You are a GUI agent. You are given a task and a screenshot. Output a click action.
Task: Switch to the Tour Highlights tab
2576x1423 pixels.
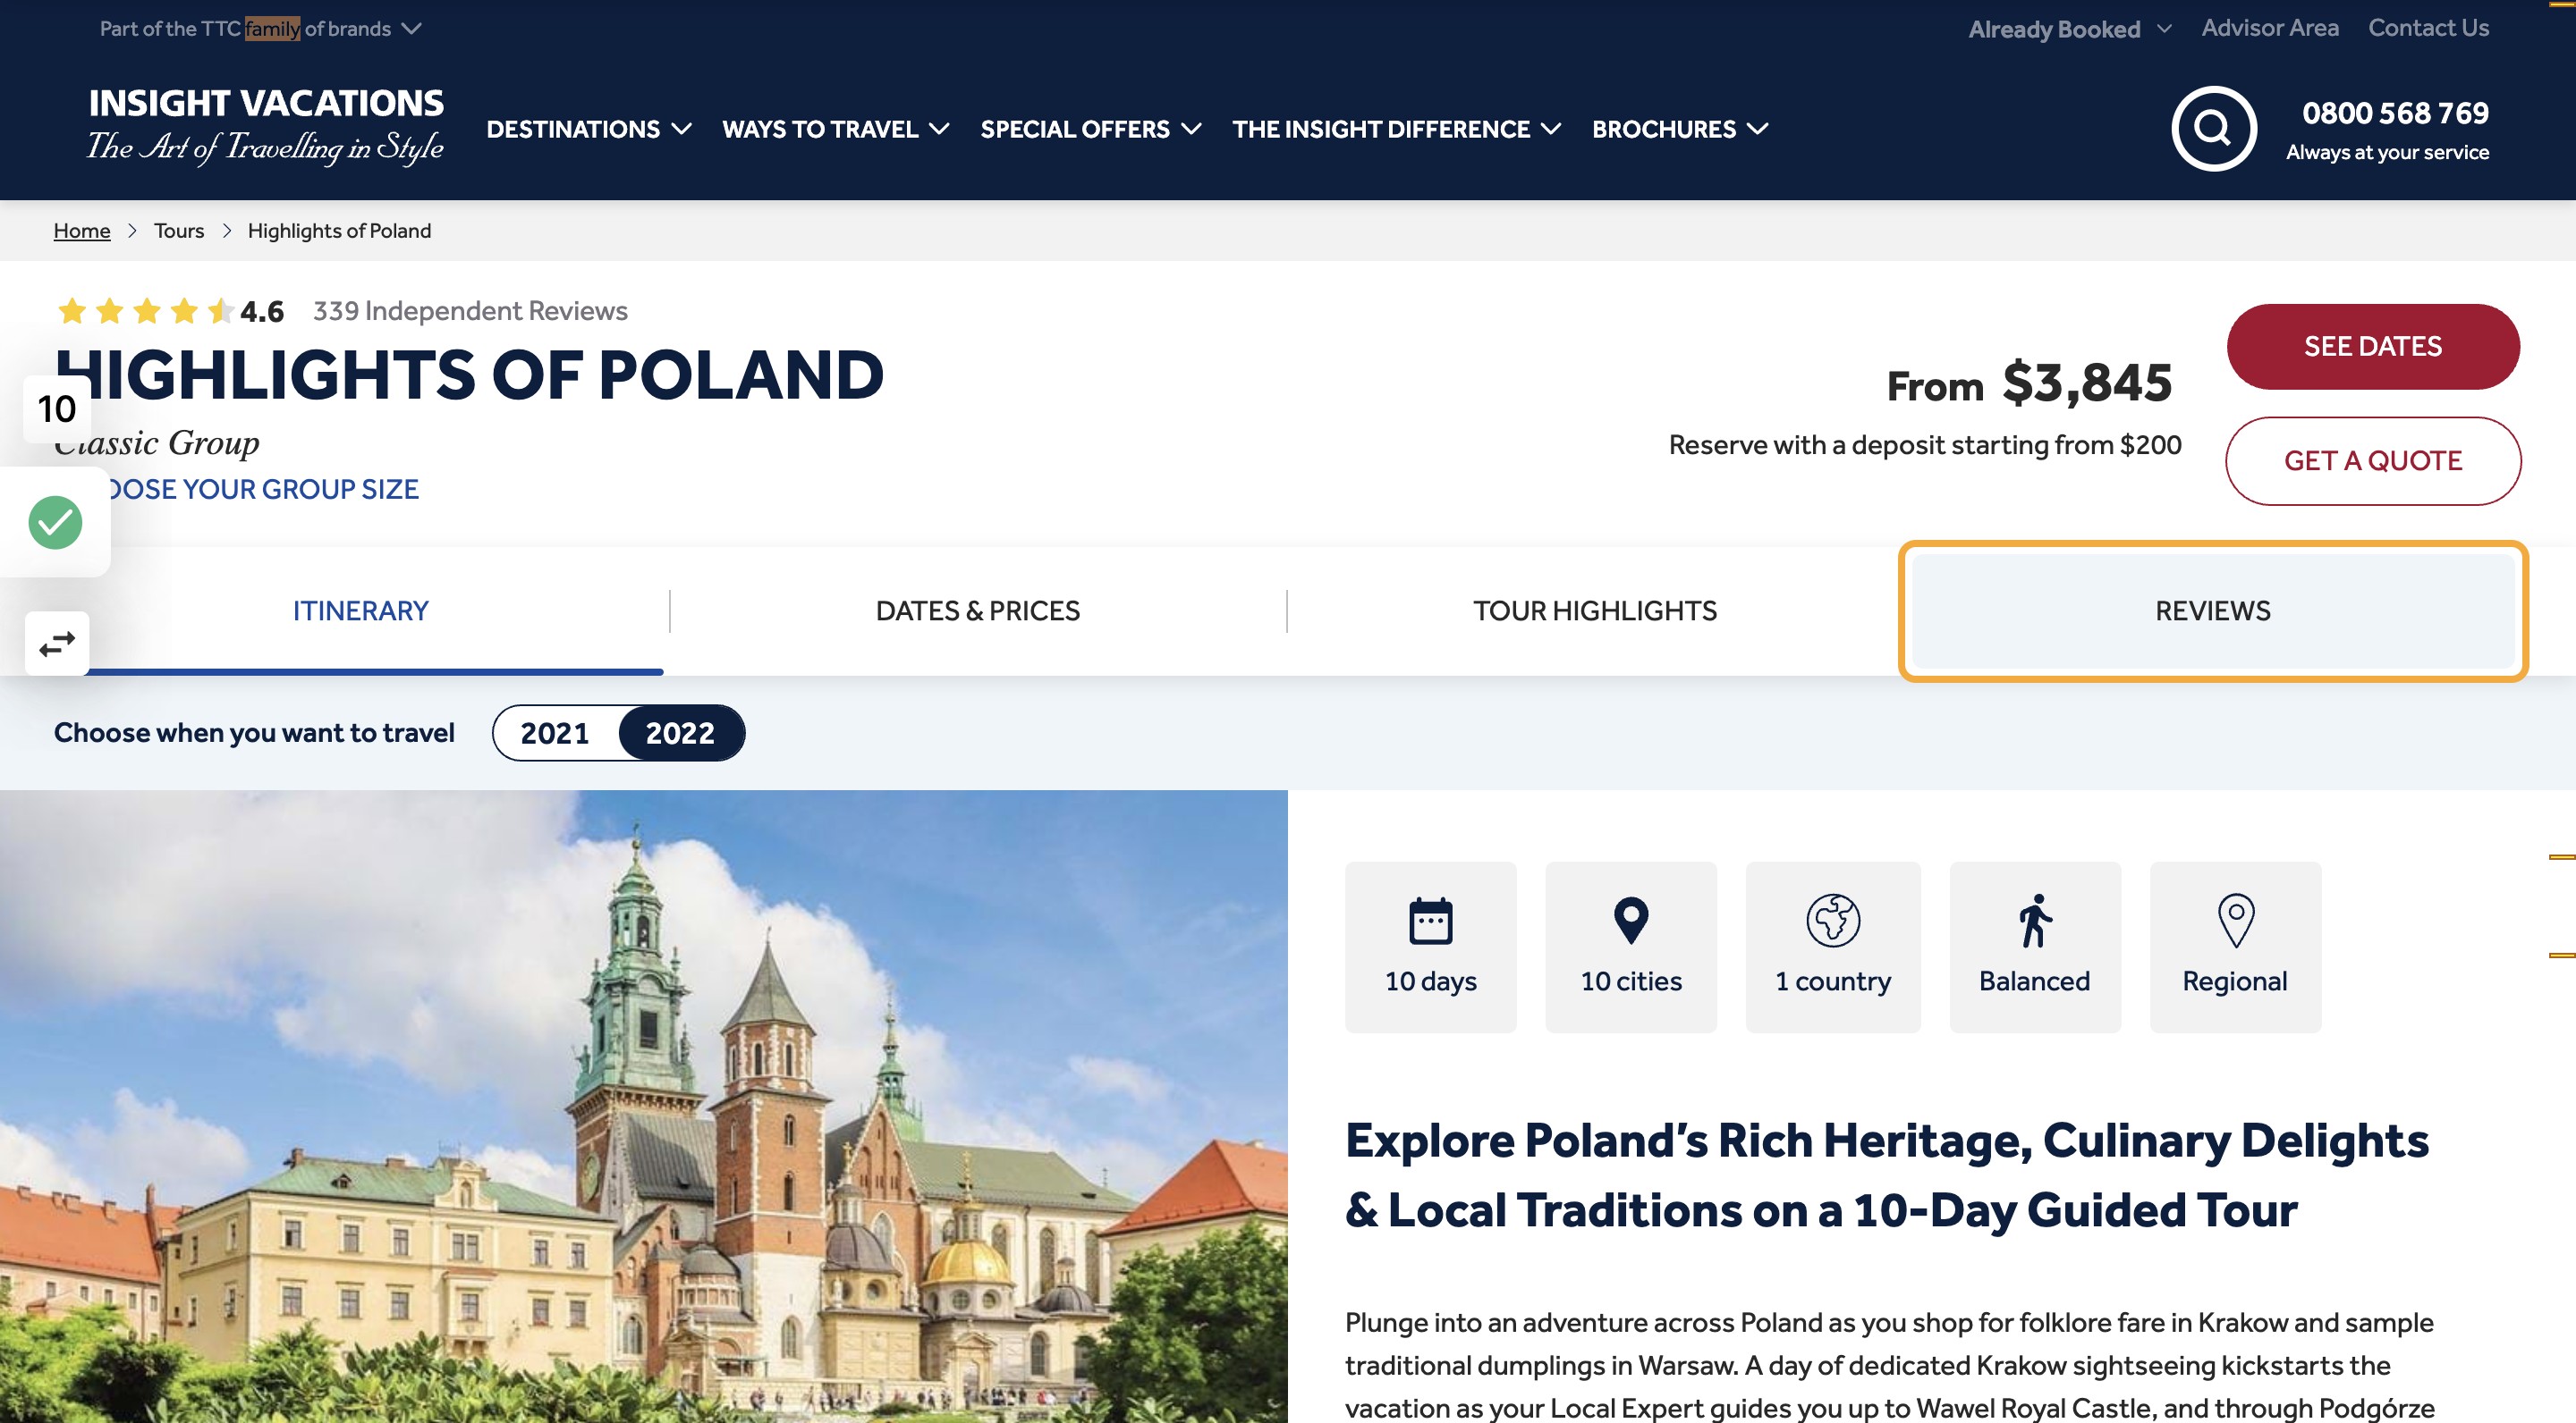point(1594,610)
